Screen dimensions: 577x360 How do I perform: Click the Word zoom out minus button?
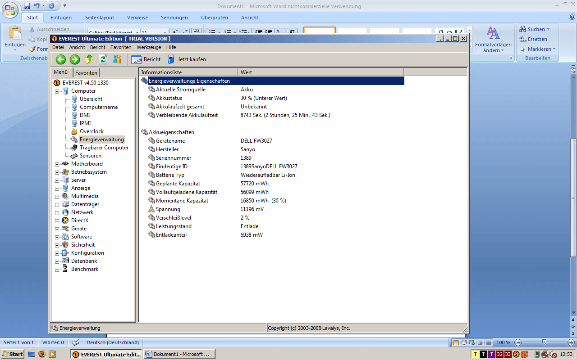518,342
